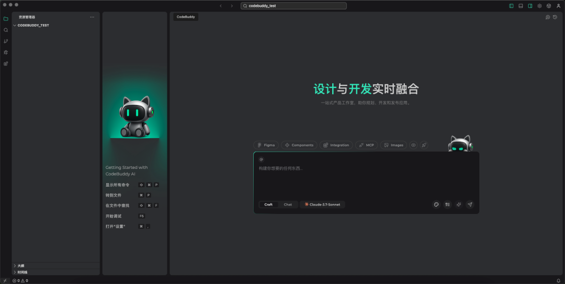565x284 pixels.
Task: Click the Images chip button
Action: [393, 145]
